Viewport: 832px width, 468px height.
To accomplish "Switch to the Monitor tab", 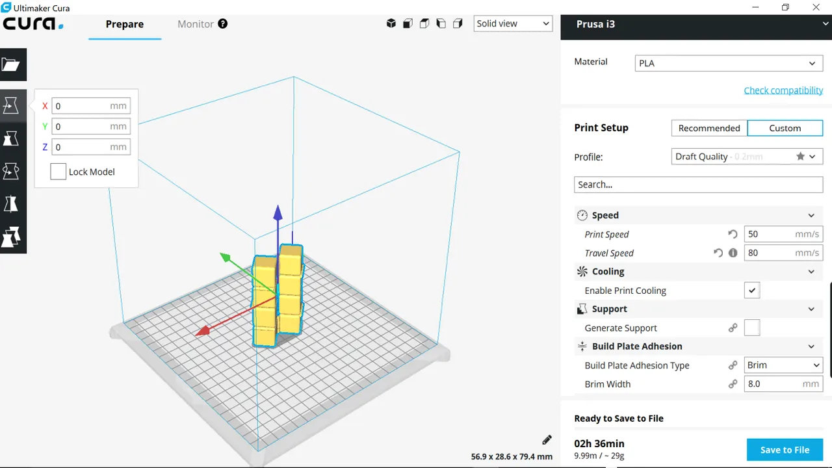I will tap(196, 24).
